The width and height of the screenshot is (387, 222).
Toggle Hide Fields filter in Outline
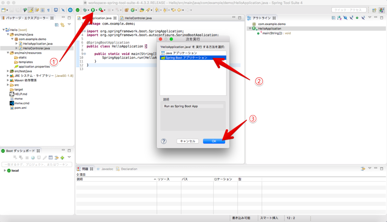[345, 18]
